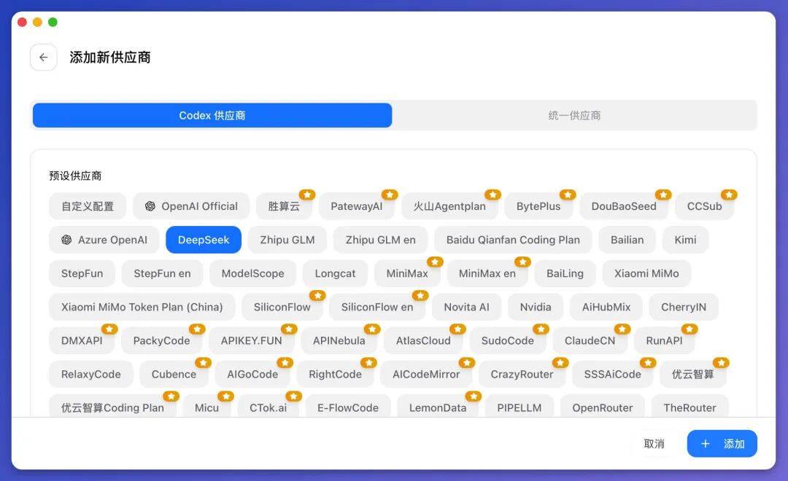Click the star badge on MiniMax

pyautogui.click(x=435, y=262)
